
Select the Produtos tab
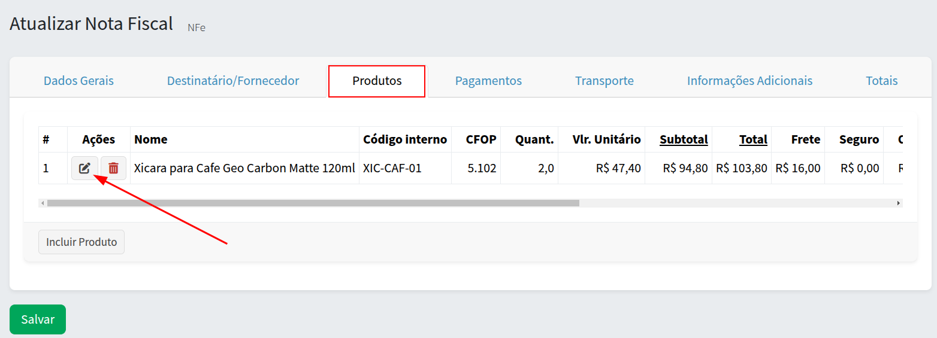coord(377,81)
